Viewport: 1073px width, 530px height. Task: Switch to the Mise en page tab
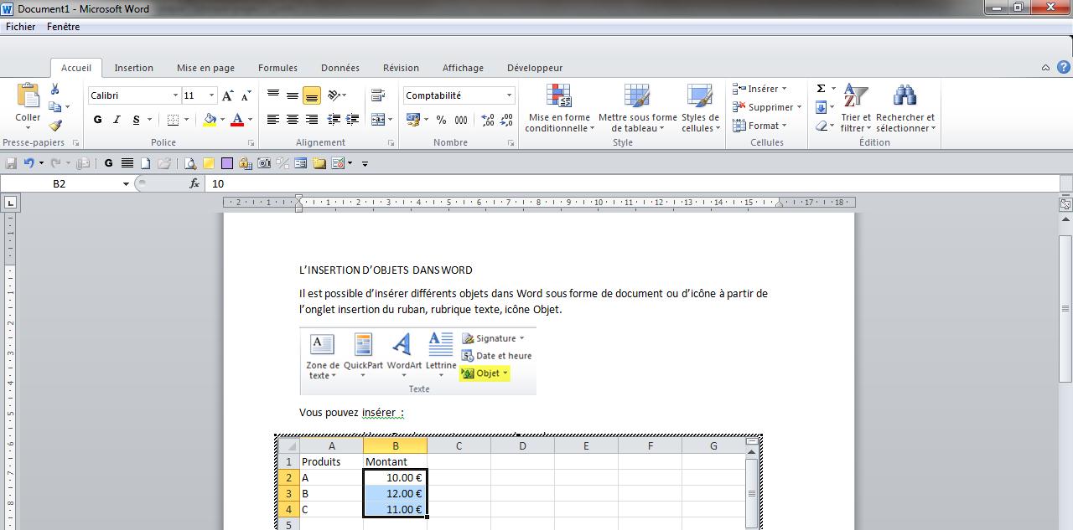205,68
